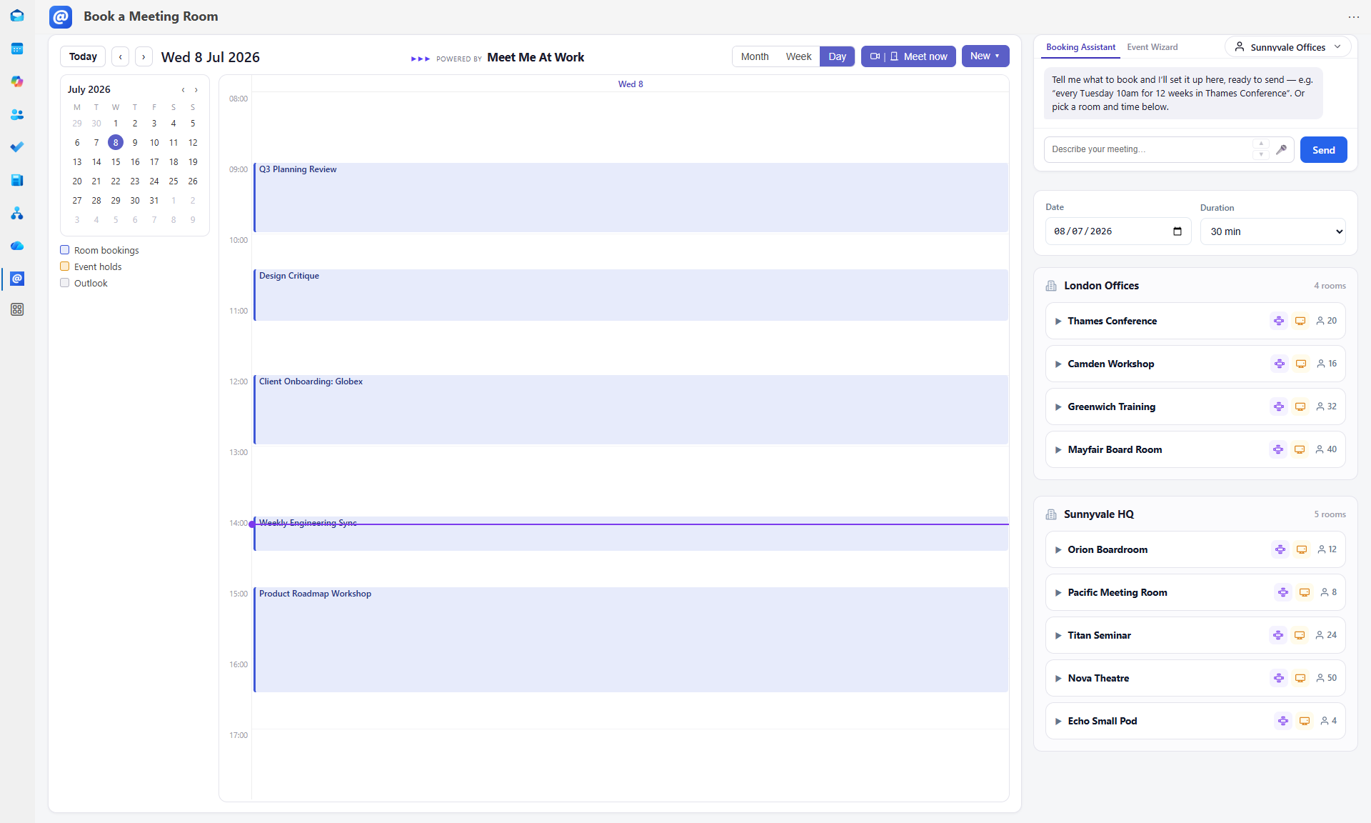
Task: Go to next day with forward arrow
Action: [144, 56]
